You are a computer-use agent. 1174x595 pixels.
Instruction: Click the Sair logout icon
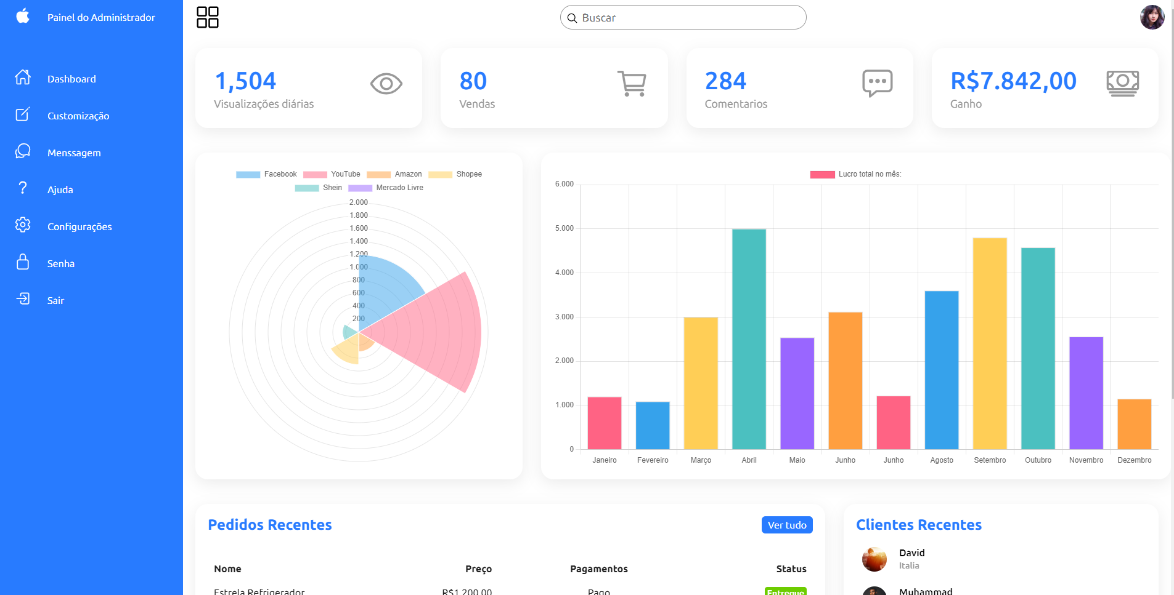(x=23, y=300)
